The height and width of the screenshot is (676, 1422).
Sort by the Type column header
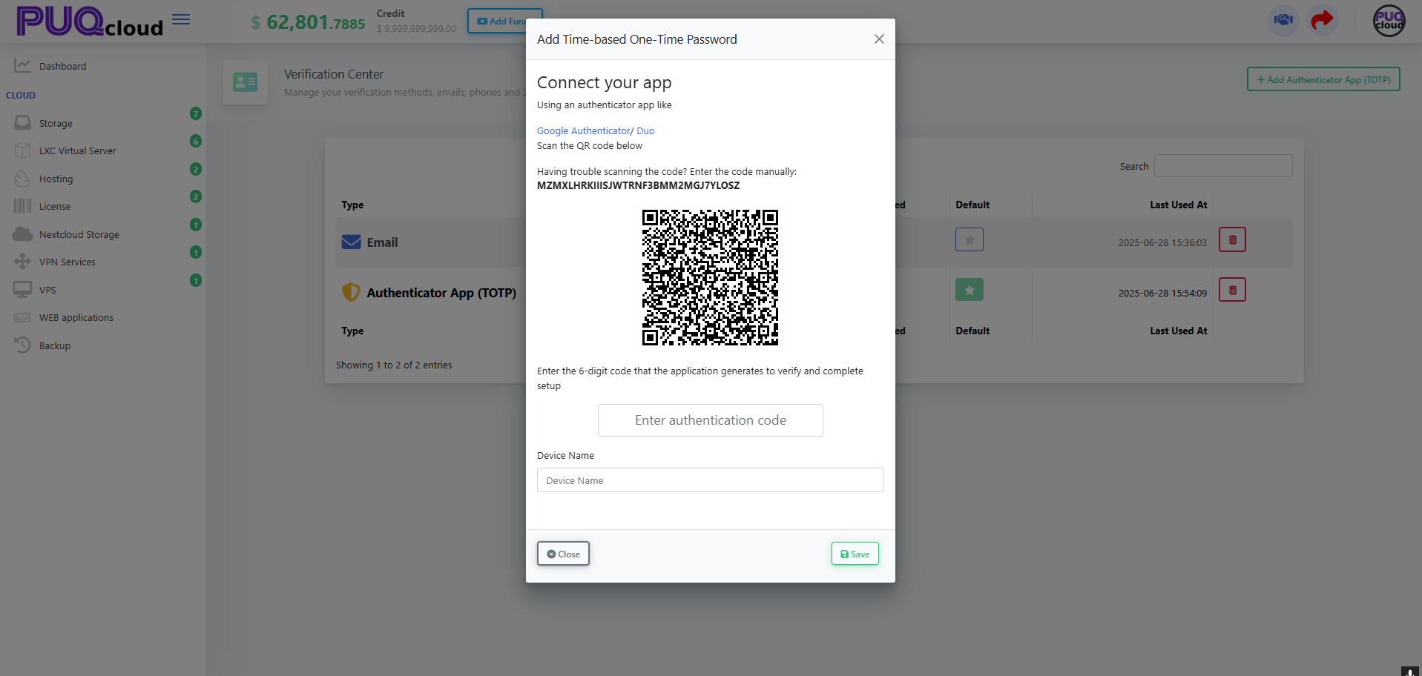tap(352, 205)
